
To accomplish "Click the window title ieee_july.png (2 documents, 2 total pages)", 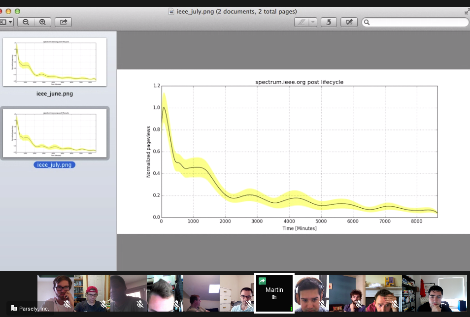I will 237,12.
